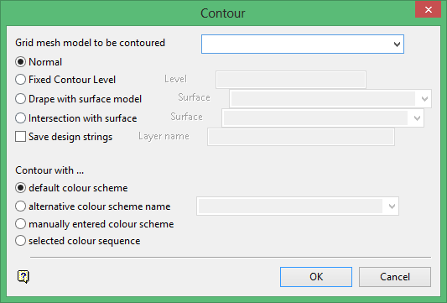Click the Level input field
This screenshot has width=447, height=303.
click(x=291, y=80)
